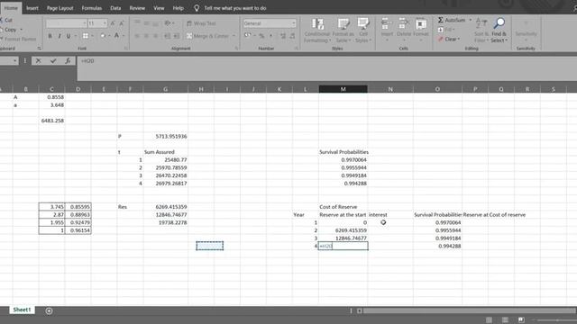Open Merge & Center dropdown arrow

234,36
